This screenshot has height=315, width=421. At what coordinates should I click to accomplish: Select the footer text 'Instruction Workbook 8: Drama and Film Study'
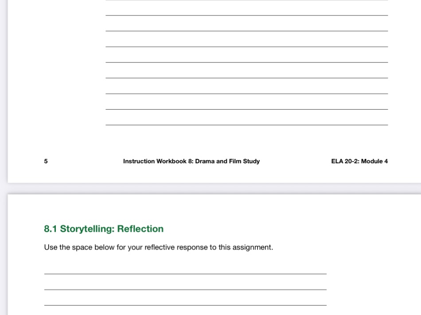pyautogui.click(x=191, y=161)
